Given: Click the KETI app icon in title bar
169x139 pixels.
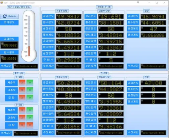Looking at the screenshot, I should pos(2,3).
